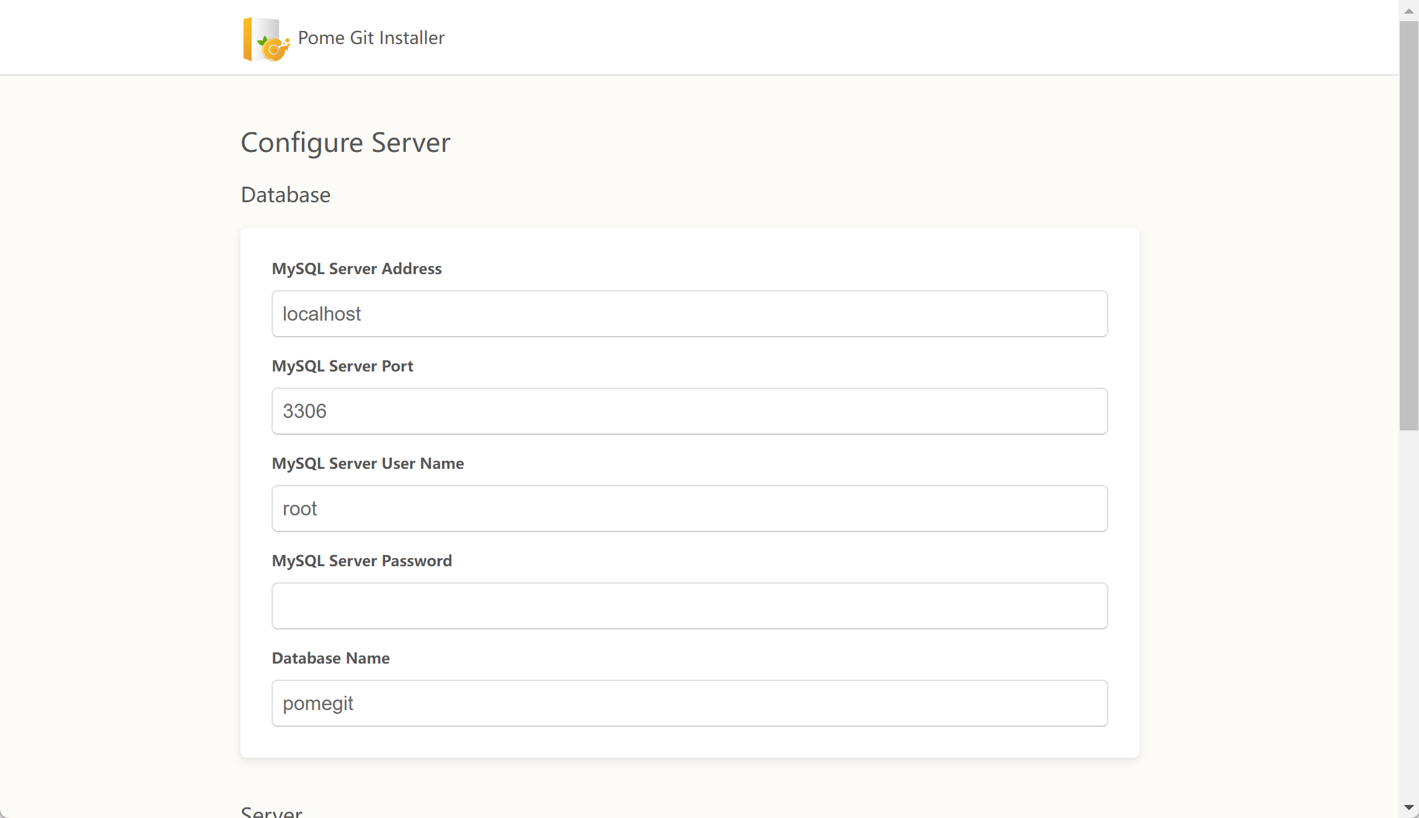This screenshot has width=1419, height=818.
Task: Click the partially visible Server section heading
Action: tap(272, 812)
